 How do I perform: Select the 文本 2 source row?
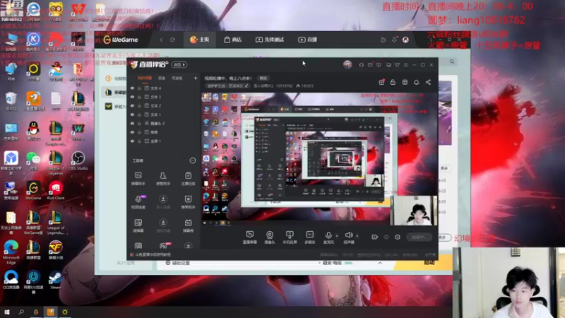click(x=164, y=105)
